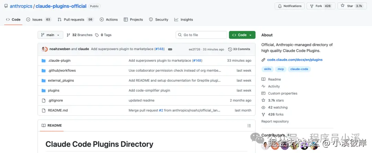
Task: Click the folder icon for plugins row
Action: click(x=43, y=91)
